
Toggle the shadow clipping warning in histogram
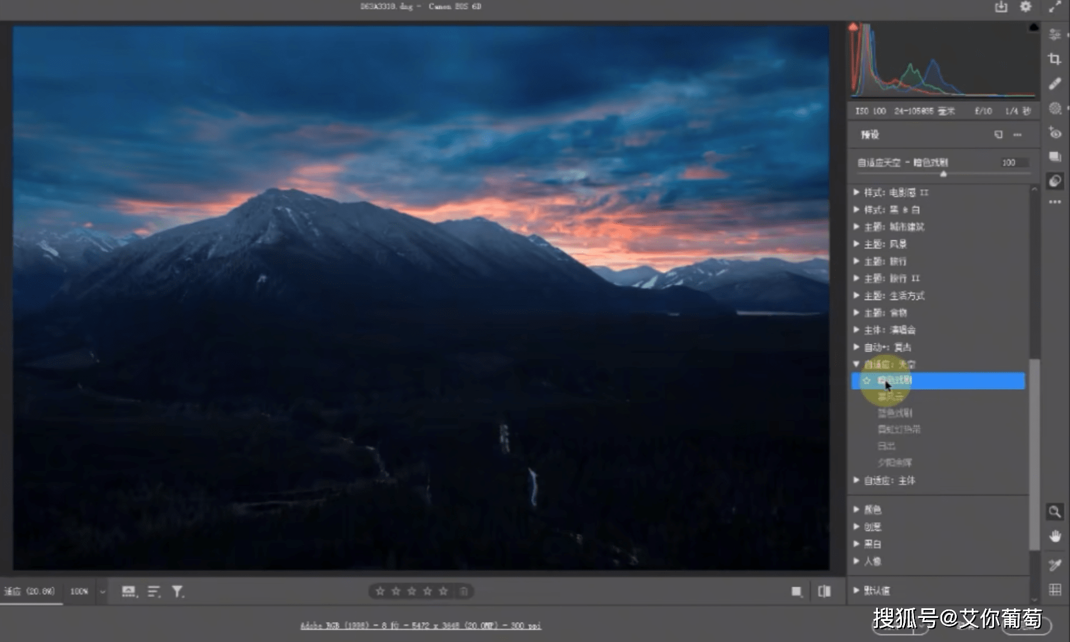click(x=853, y=27)
